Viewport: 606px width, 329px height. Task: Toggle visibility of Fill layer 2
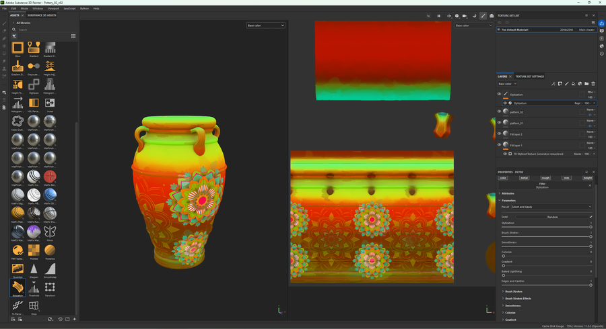pyautogui.click(x=499, y=134)
